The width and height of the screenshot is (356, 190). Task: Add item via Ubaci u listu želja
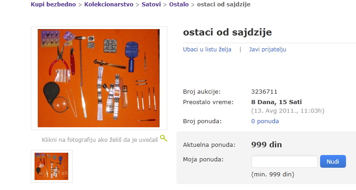pyautogui.click(x=207, y=49)
